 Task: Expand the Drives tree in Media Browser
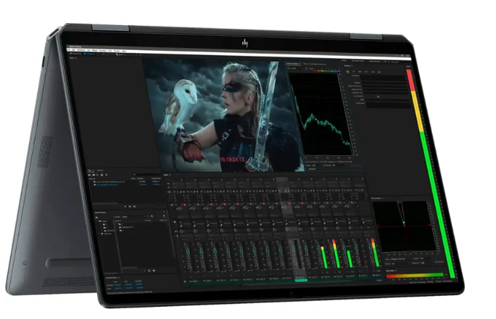98,223
